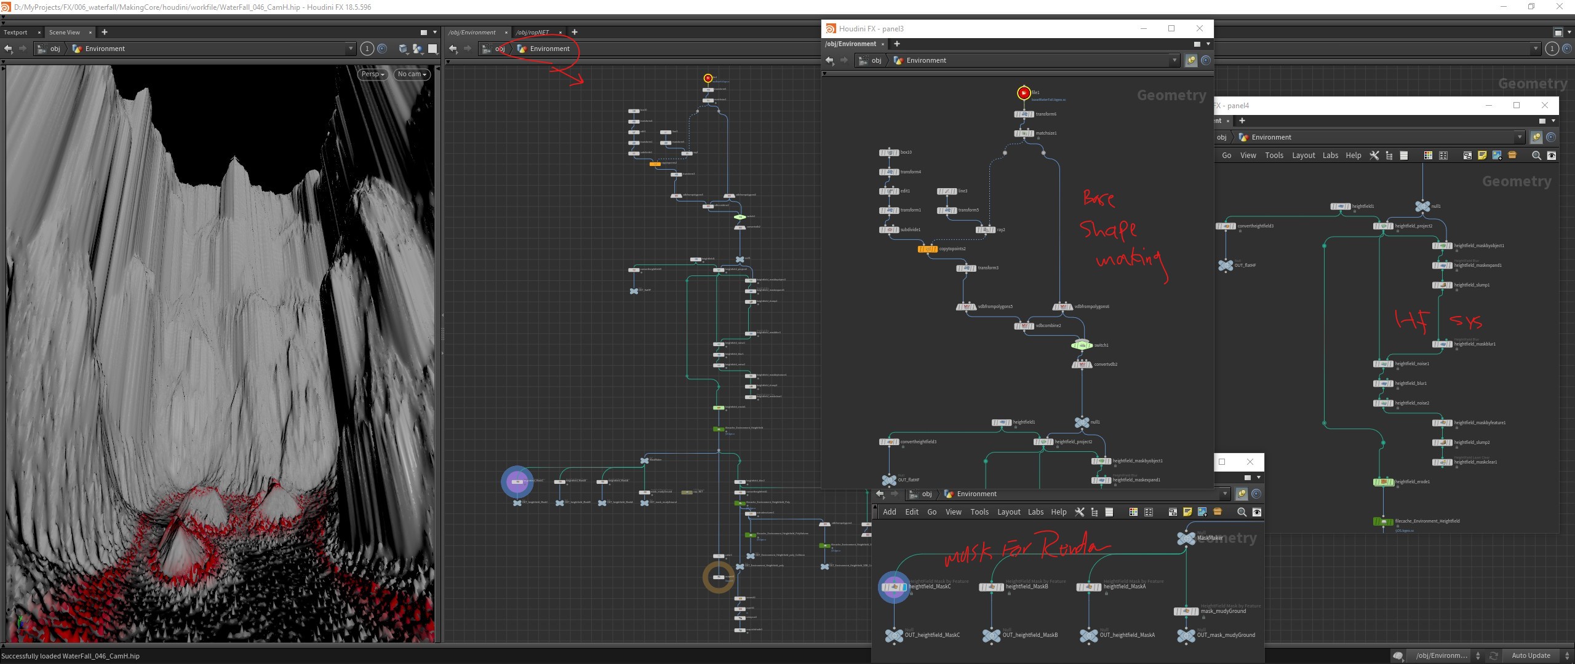Open the color palette icon in panel4 toolbar
The height and width of the screenshot is (664, 1575).
[x=1428, y=156]
